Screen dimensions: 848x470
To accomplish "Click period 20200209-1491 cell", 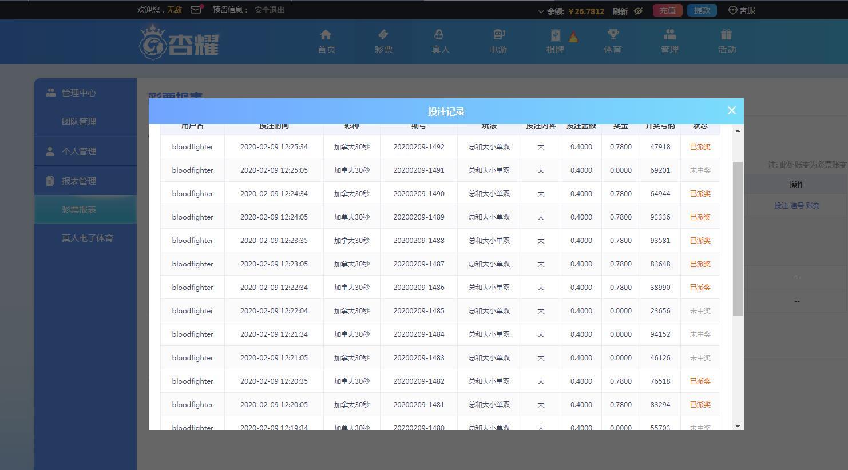I will pos(419,170).
